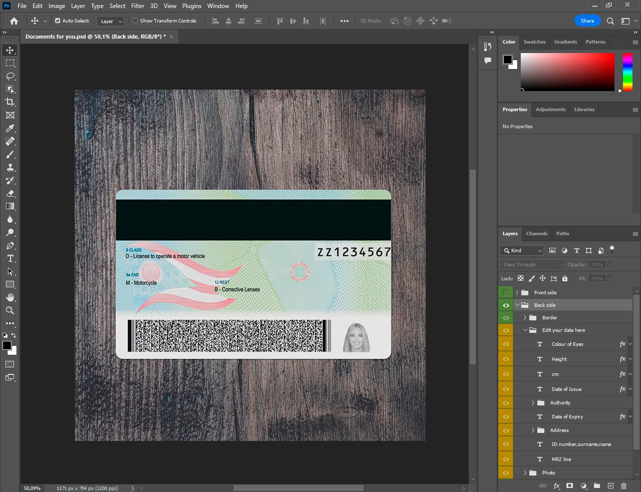
Task: Click the rainbow hue slider strip
Action: [627, 72]
